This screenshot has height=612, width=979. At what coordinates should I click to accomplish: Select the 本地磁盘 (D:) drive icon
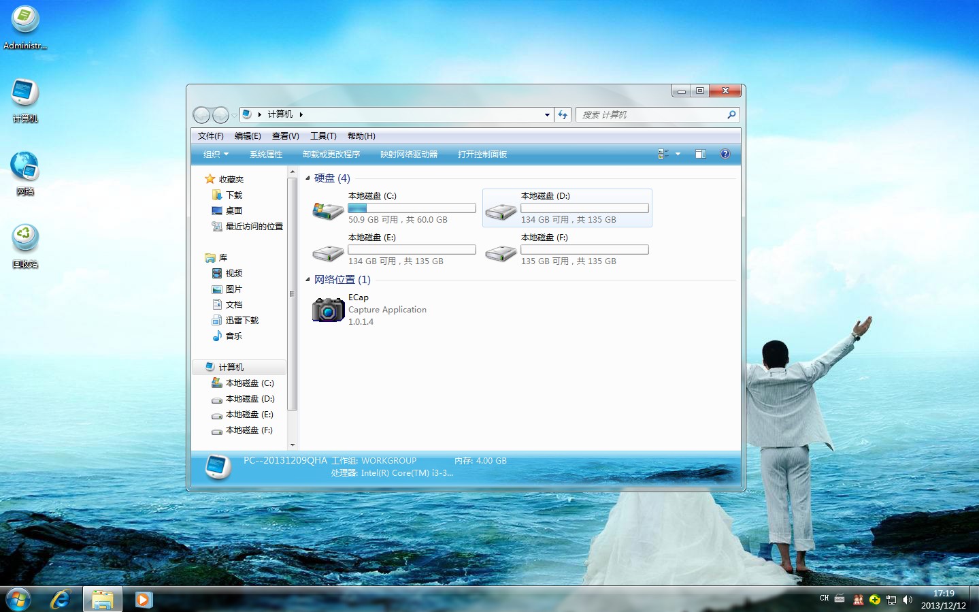point(501,212)
